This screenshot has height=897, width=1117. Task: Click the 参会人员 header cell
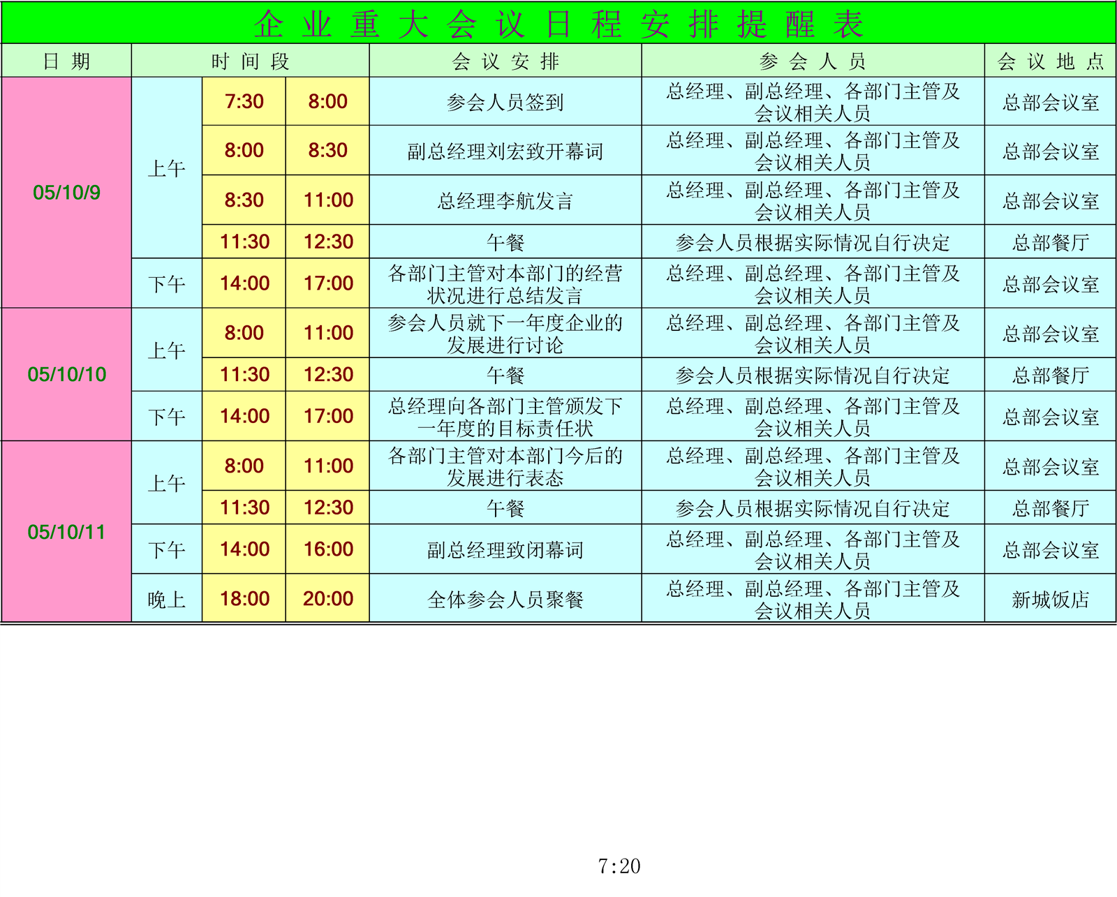[x=813, y=61]
